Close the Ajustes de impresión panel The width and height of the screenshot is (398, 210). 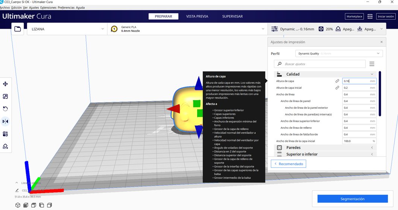point(381,42)
